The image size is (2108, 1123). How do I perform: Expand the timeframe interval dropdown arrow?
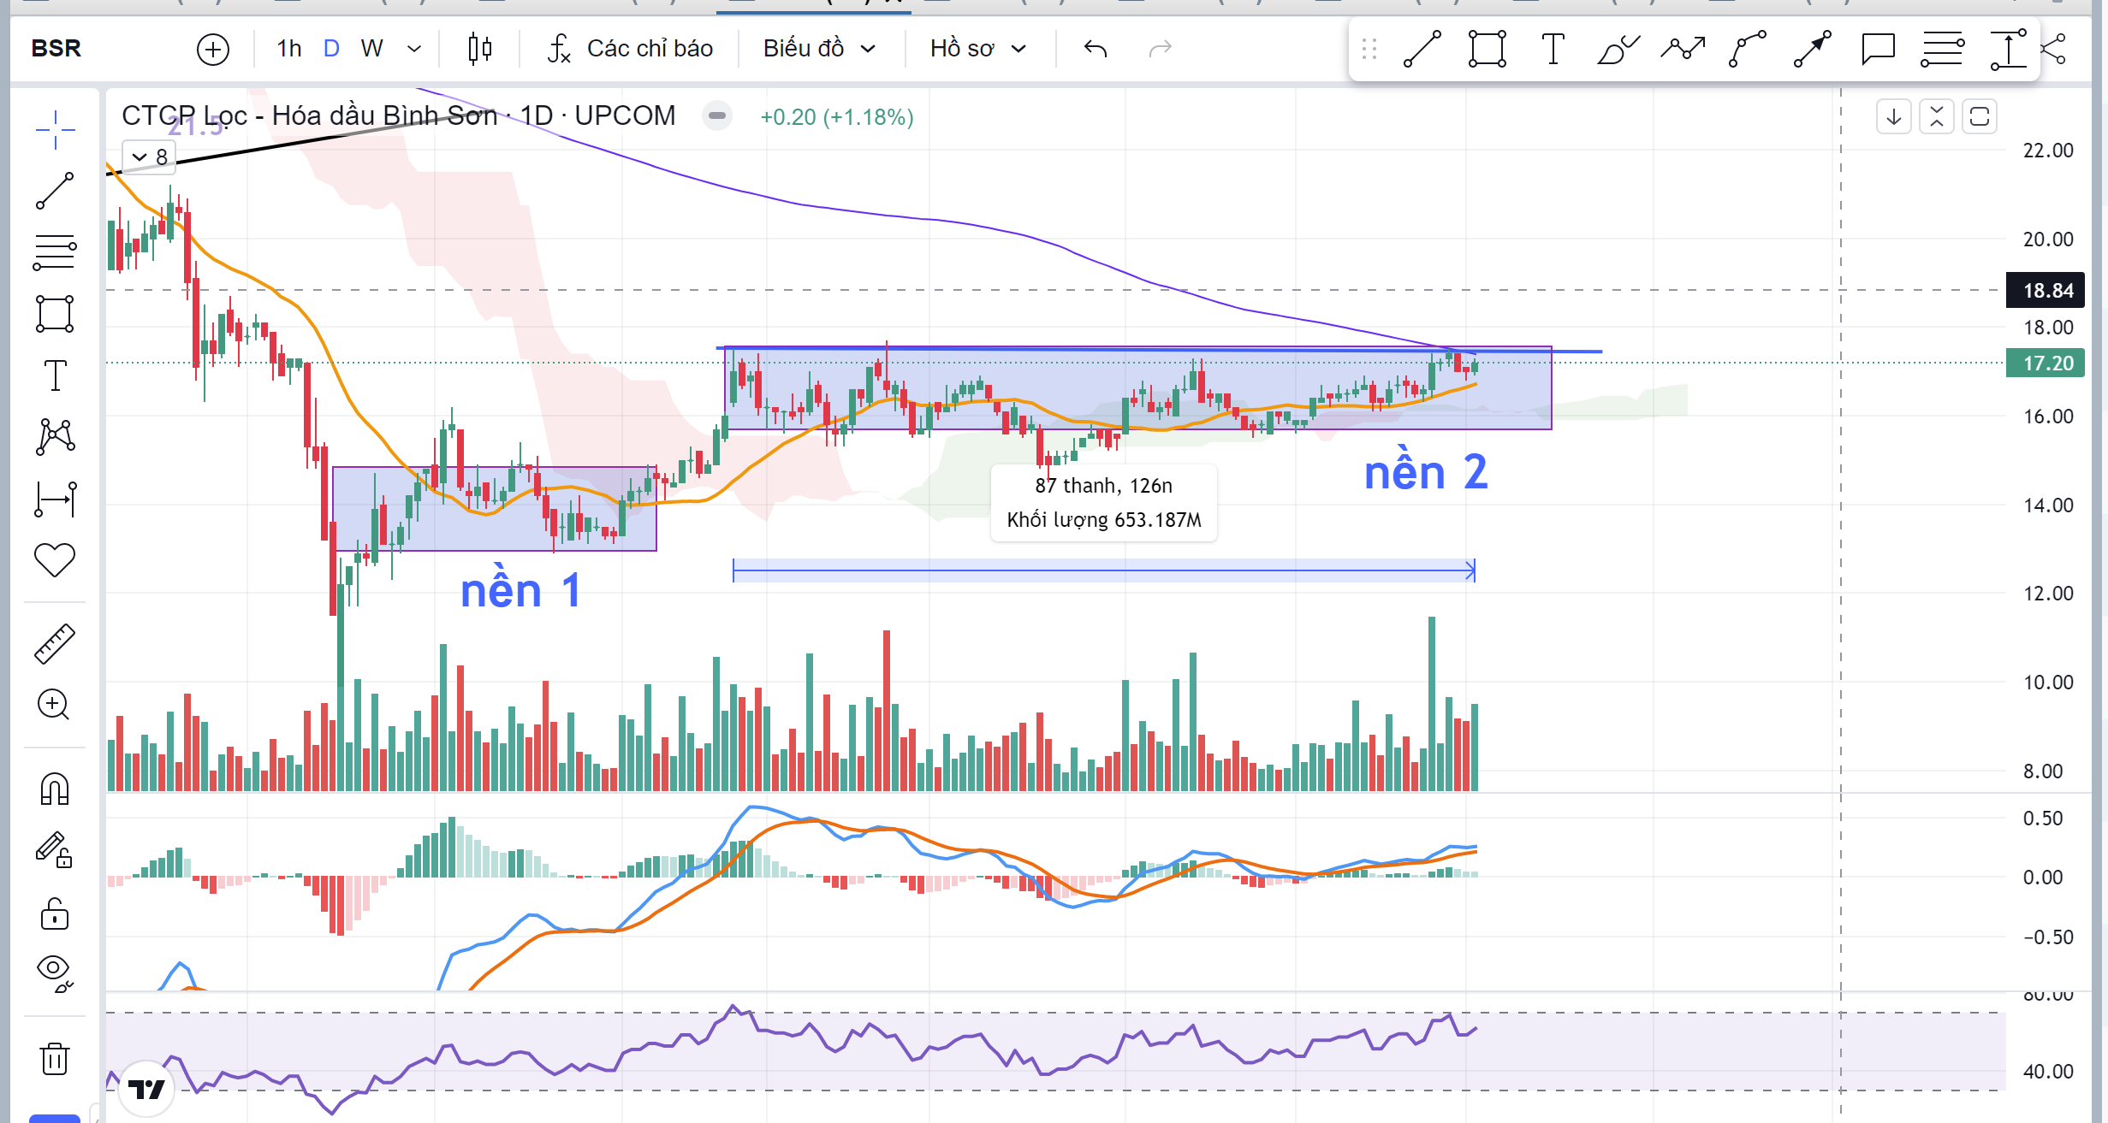pos(414,49)
